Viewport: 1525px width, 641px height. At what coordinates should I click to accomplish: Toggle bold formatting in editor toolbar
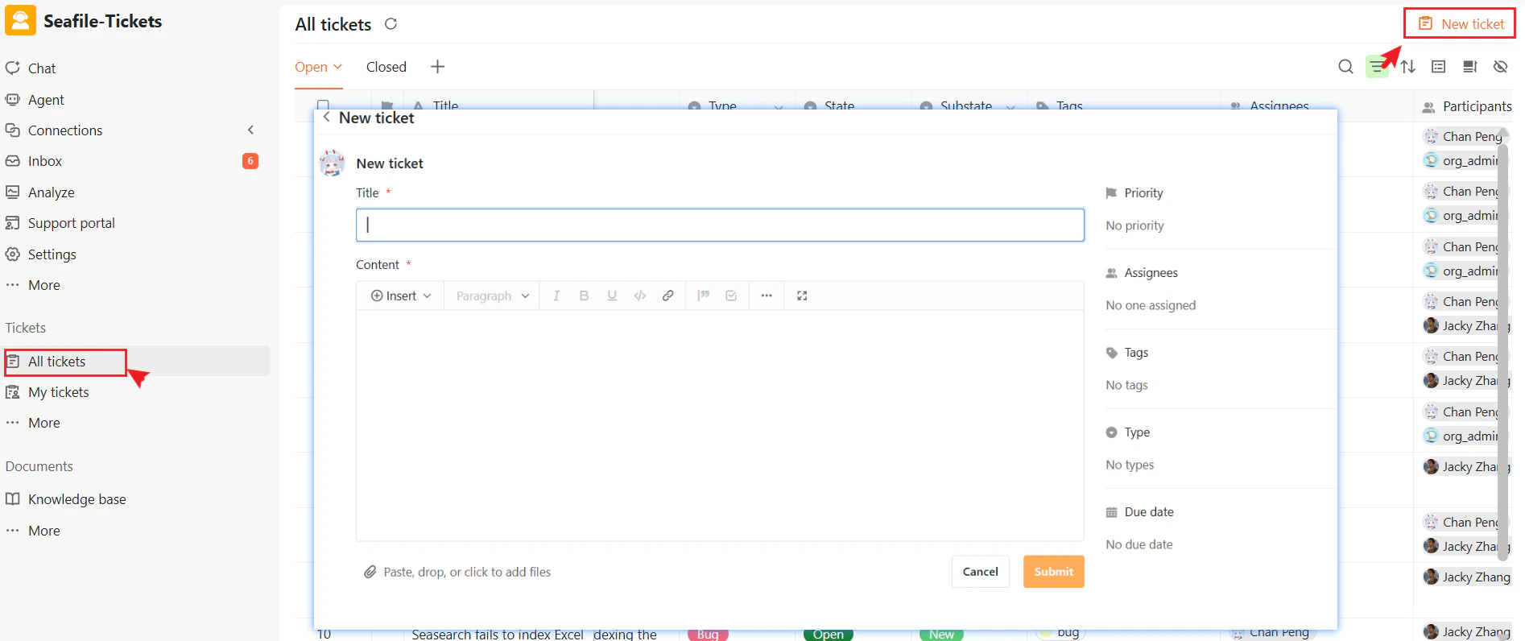click(584, 296)
